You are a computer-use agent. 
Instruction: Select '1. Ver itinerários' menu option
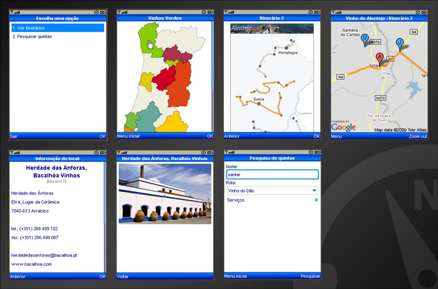coord(58,28)
